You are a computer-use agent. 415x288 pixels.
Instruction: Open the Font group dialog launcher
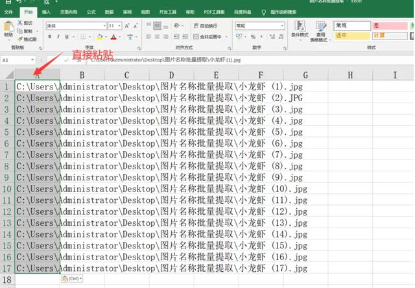click(x=139, y=48)
